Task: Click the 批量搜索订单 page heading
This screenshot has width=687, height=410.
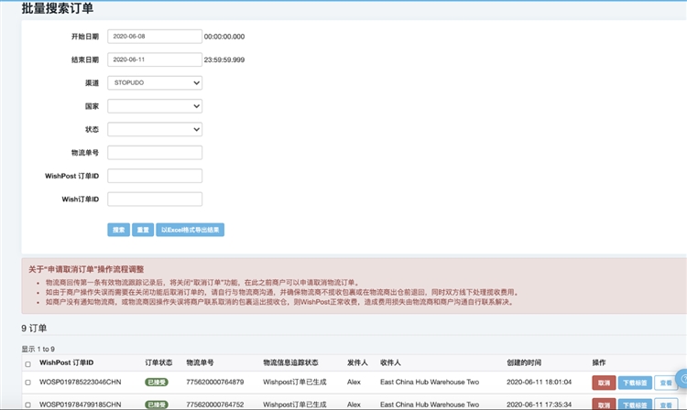Action: (58, 8)
